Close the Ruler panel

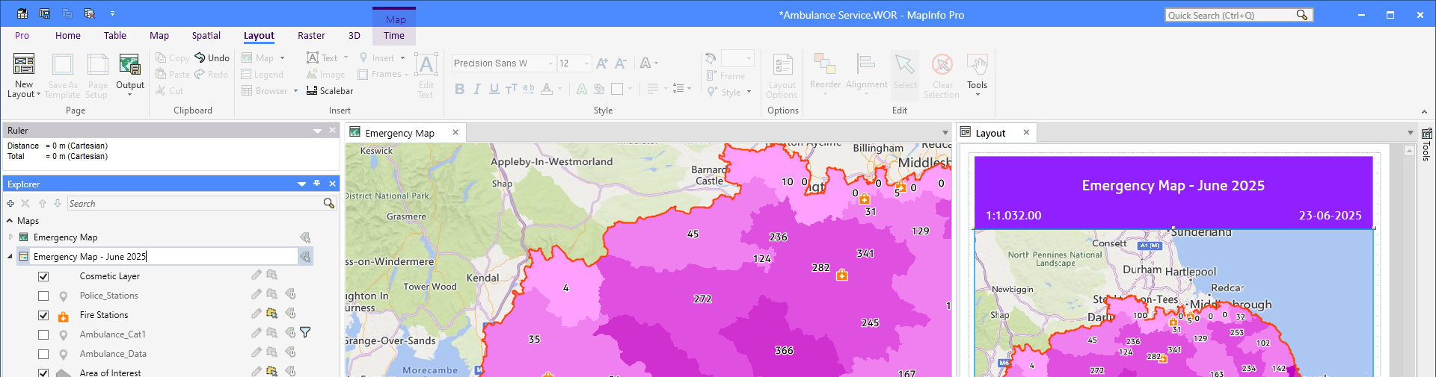click(333, 131)
